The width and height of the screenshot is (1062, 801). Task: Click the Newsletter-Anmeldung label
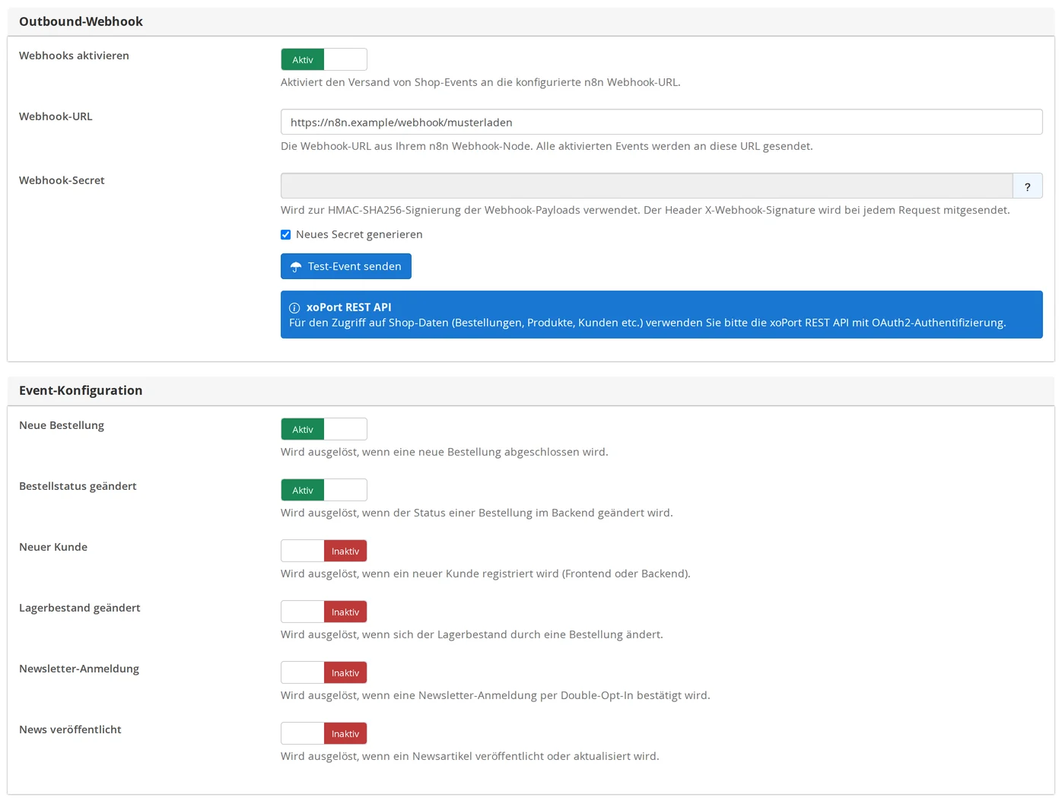(x=79, y=669)
